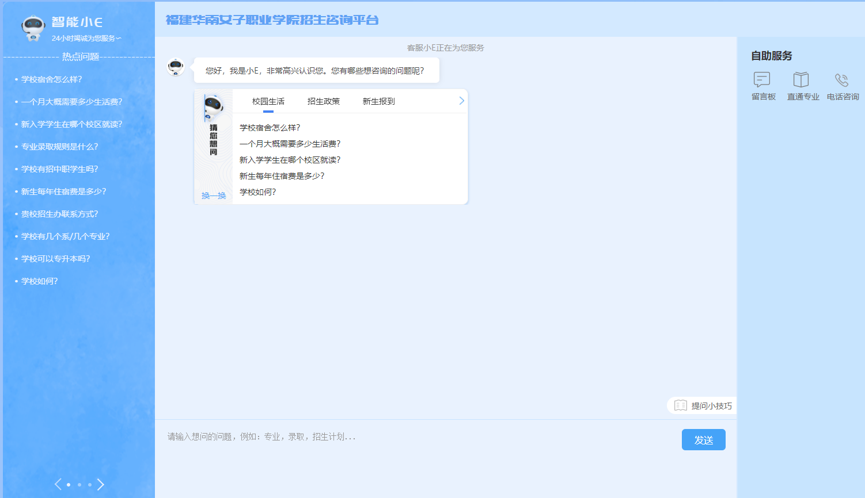The image size is (865, 498).
Task: Select chat card question 学校如何?
Action: (x=258, y=192)
